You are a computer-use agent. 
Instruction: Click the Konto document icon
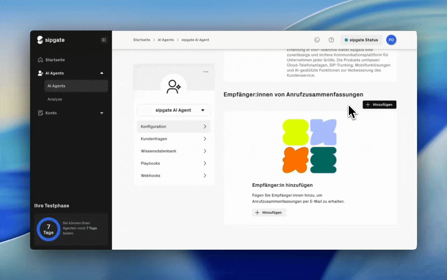40,113
